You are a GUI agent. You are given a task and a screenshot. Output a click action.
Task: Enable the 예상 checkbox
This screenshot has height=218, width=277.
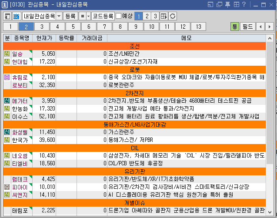118,16
